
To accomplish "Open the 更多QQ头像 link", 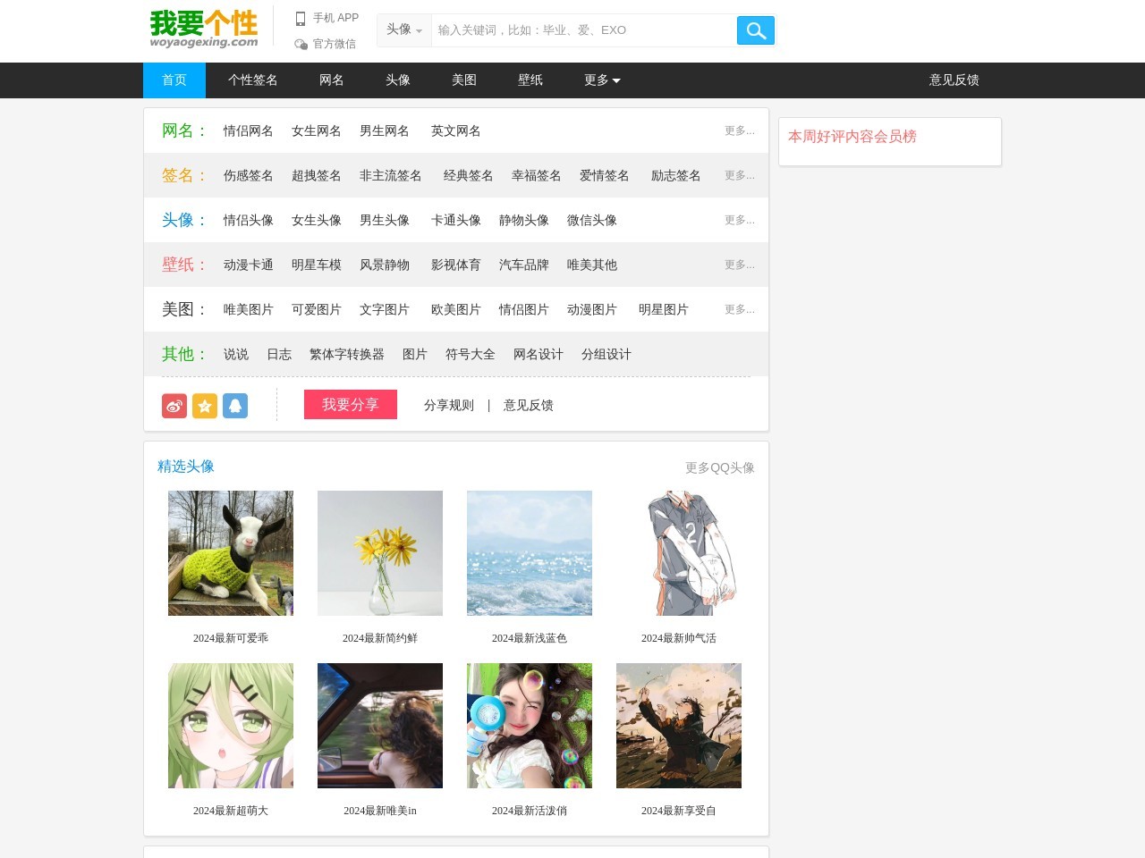I will 719,467.
